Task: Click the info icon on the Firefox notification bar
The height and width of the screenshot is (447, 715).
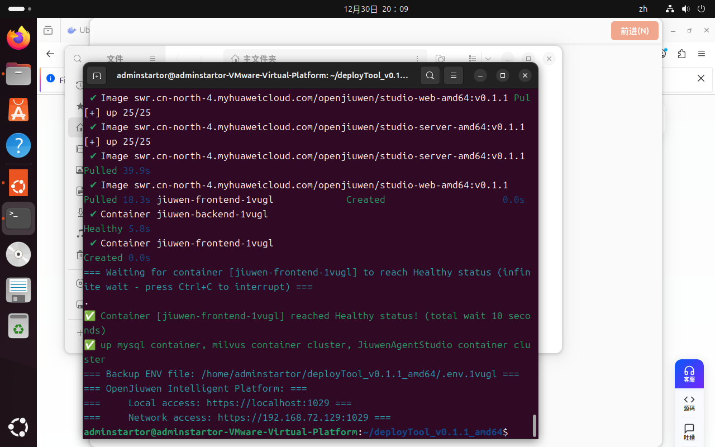Action: [50, 79]
